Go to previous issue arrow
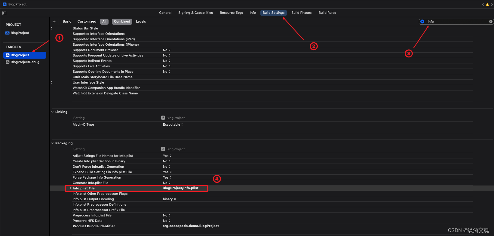Image resolution: width=494 pixels, height=236 pixels. (x=483, y=5)
